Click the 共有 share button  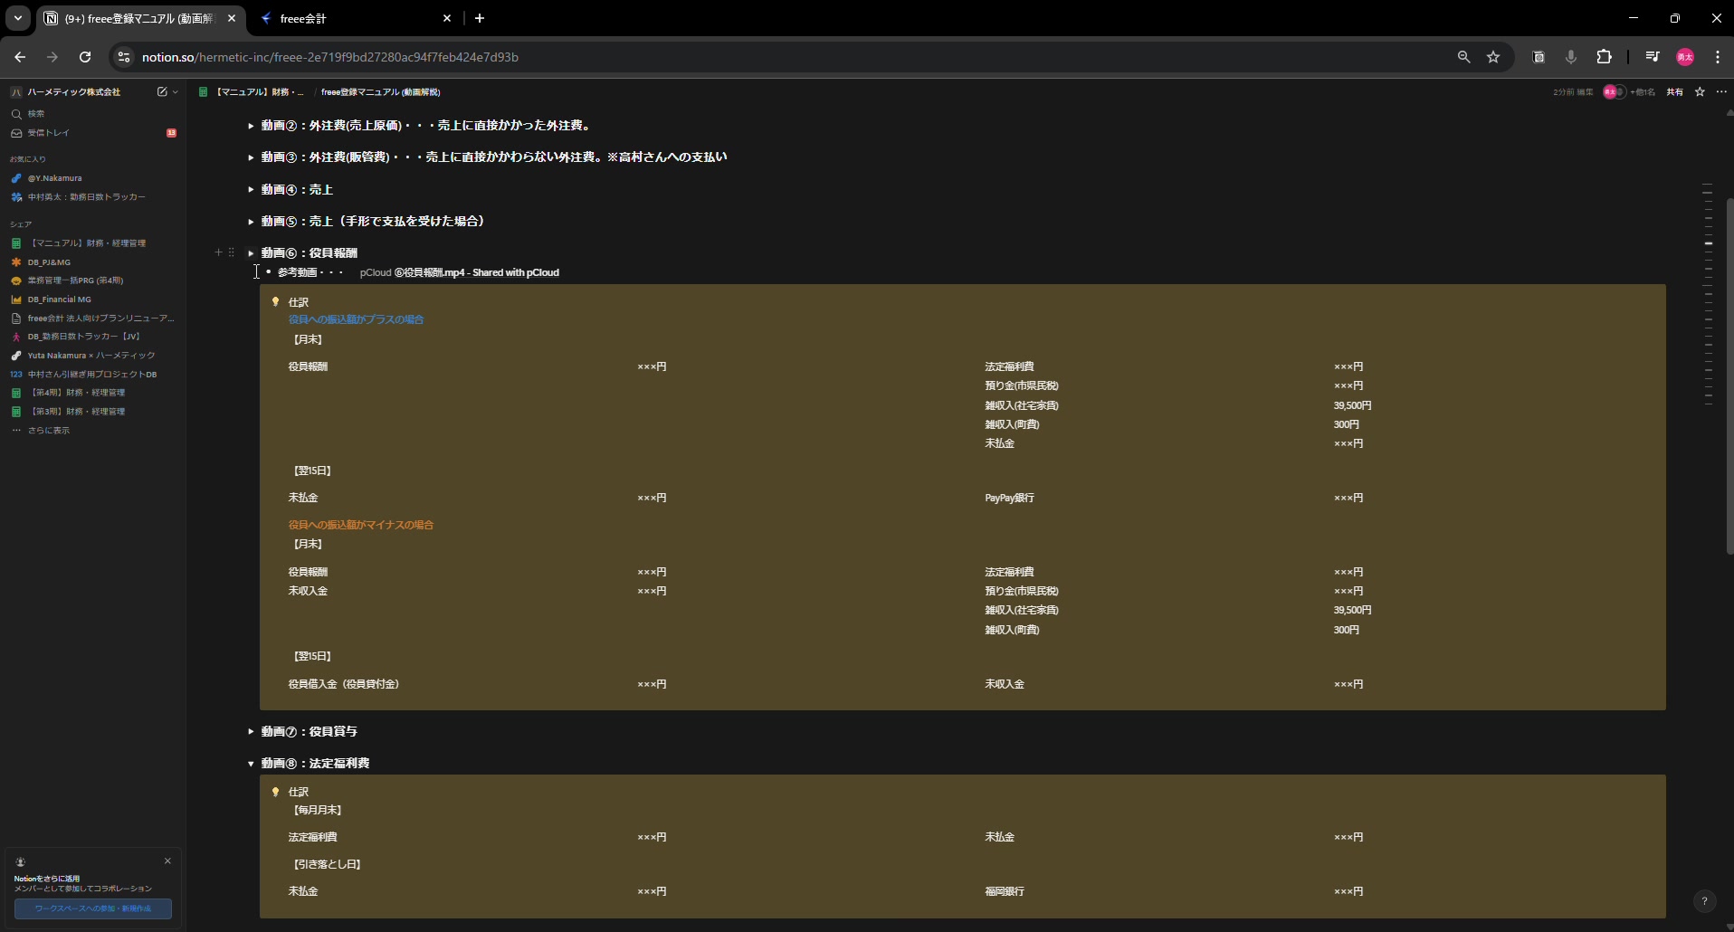(1674, 91)
